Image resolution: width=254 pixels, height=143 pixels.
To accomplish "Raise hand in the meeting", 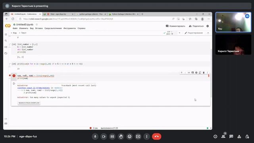I will click(x=121, y=137).
